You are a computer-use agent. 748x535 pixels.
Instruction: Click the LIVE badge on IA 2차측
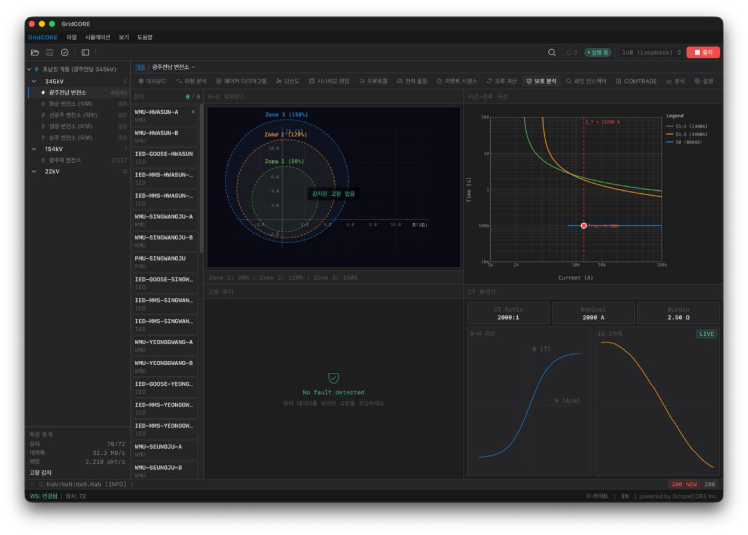(706, 334)
